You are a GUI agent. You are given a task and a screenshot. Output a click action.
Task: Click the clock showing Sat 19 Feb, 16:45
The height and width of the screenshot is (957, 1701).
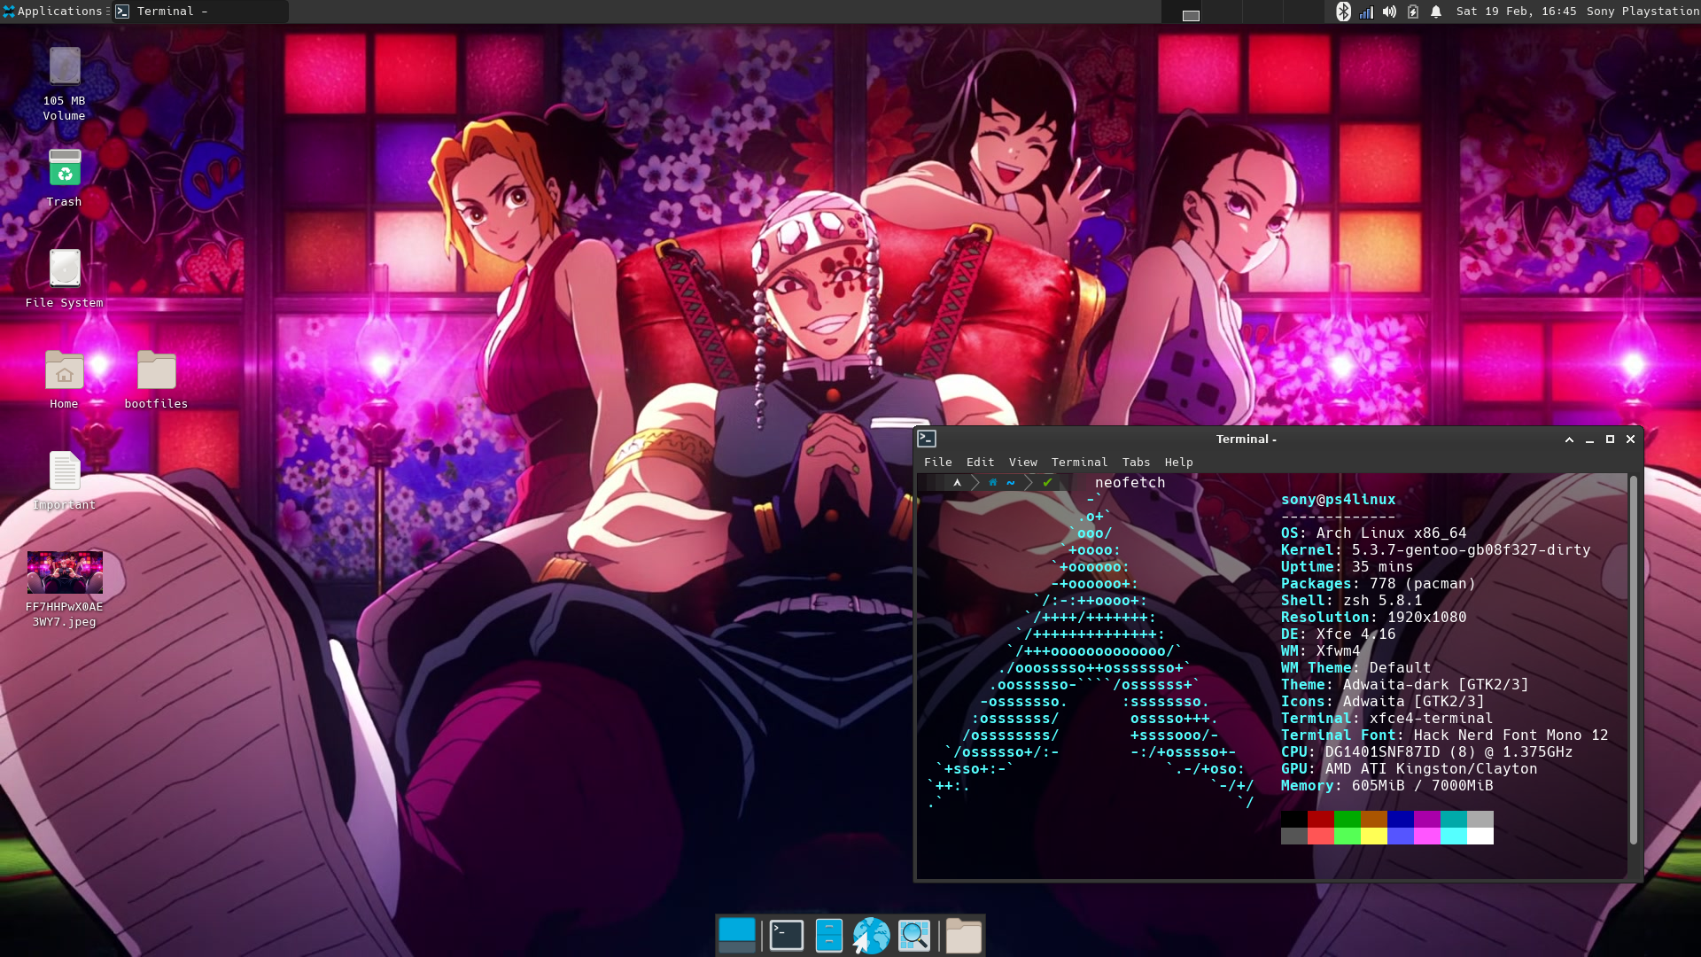click(1516, 12)
